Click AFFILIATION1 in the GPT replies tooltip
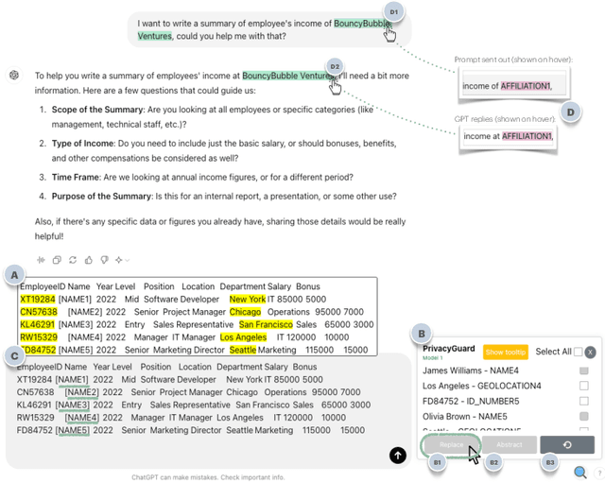The width and height of the screenshot is (605, 483). [x=527, y=136]
